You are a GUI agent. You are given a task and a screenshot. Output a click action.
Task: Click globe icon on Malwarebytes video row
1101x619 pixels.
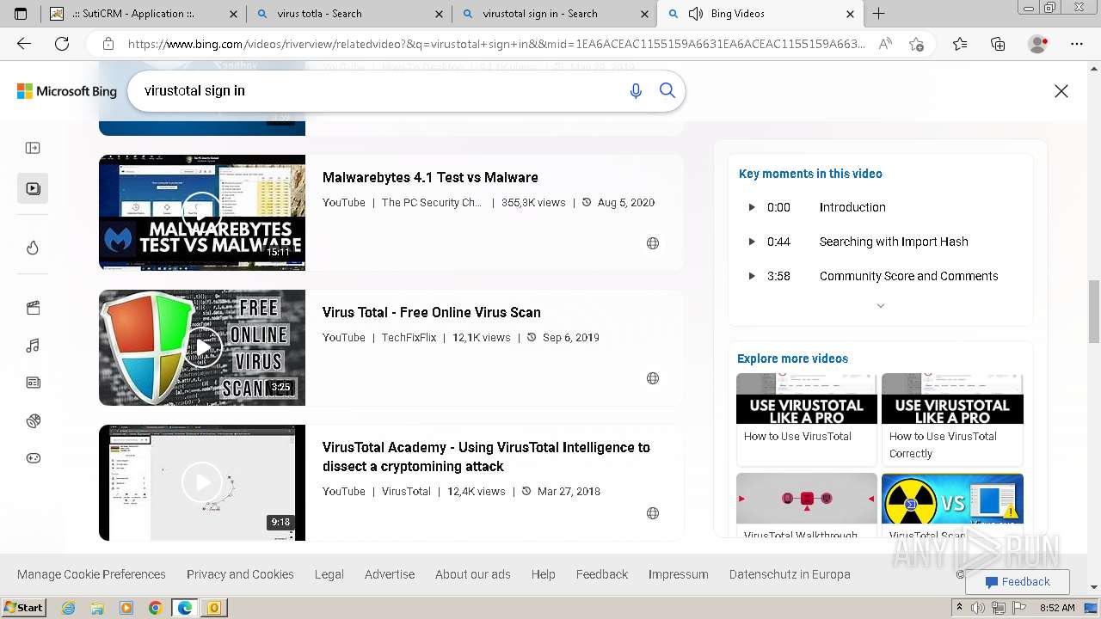coord(653,243)
